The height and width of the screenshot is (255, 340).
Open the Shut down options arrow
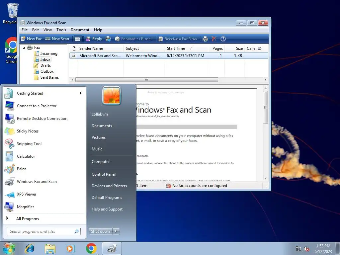tap(116, 231)
